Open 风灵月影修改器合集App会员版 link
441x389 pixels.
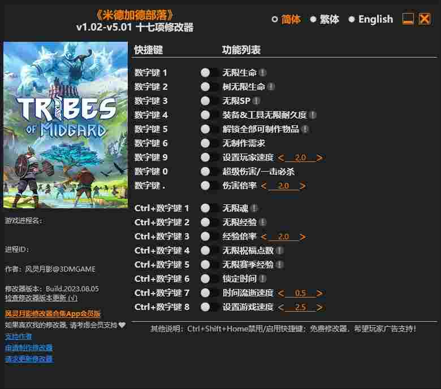[x=53, y=313]
